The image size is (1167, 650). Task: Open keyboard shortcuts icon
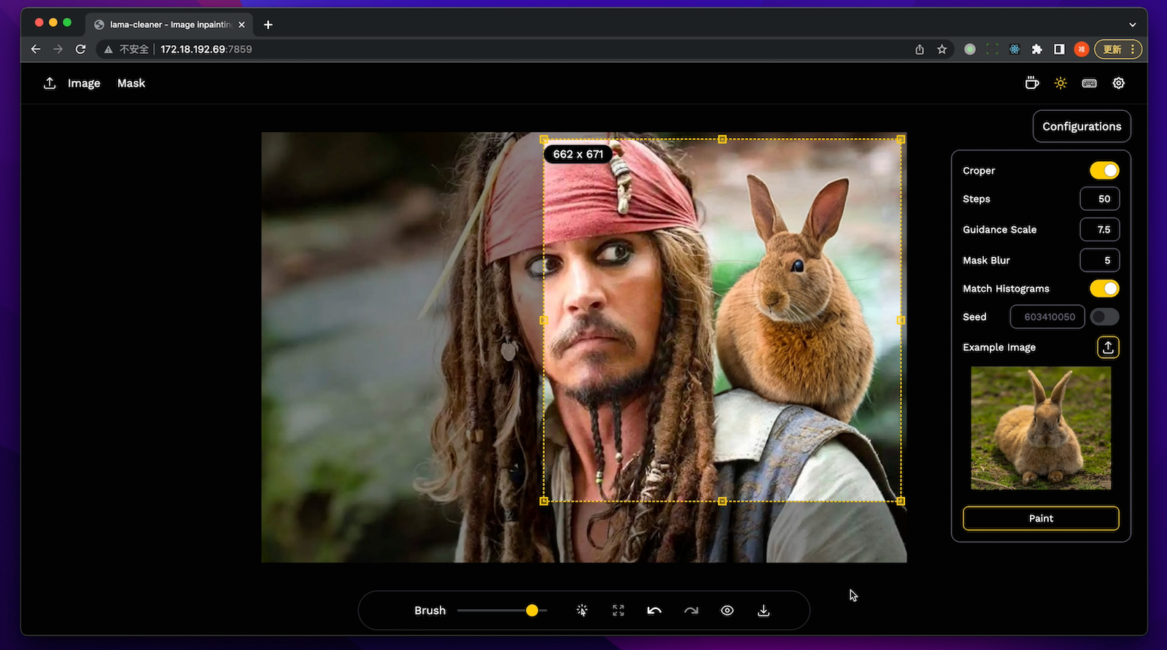click(x=1090, y=83)
